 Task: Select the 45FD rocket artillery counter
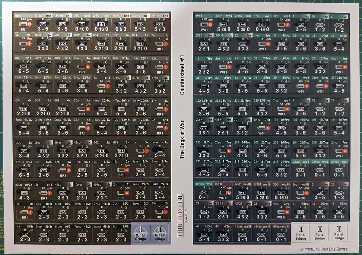tap(82, 150)
